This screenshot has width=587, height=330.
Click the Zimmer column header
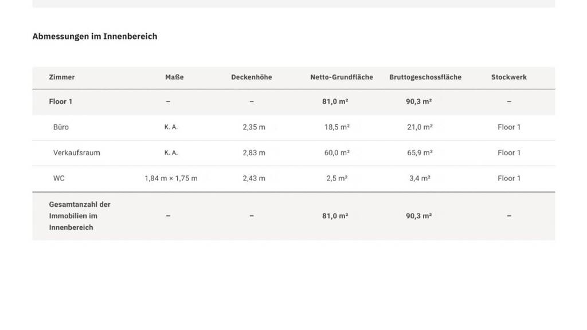click(62, 77)
